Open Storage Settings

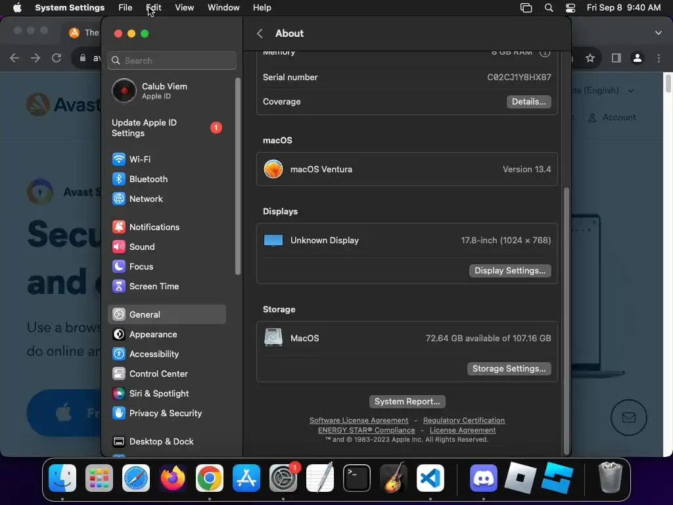(x=509, y=368)
